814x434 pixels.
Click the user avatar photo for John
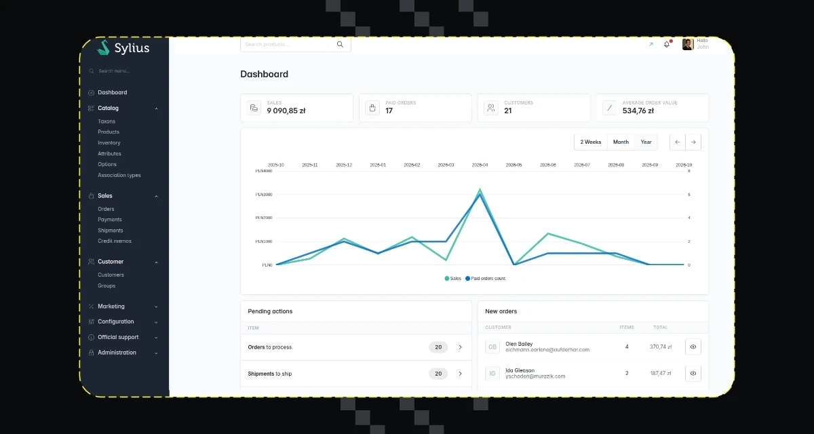click(x=688, y=44)
